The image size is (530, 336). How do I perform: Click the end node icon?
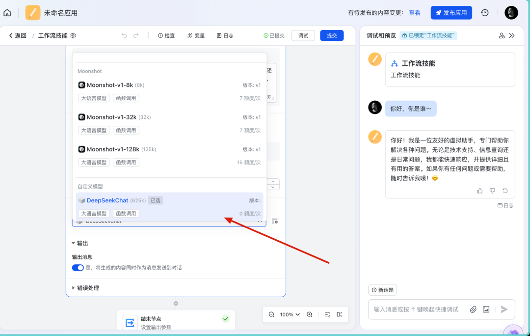click(x=130, y=323)
